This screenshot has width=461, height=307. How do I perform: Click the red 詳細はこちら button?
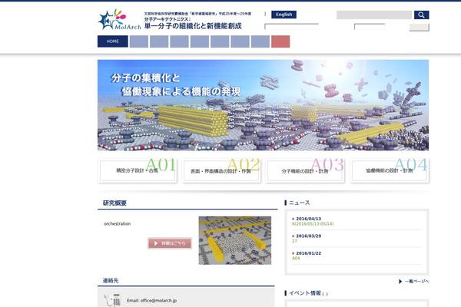(170, 243)
